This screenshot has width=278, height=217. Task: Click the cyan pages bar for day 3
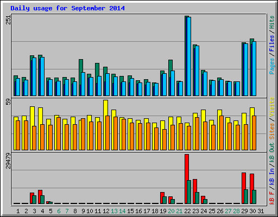coord(34,77)
